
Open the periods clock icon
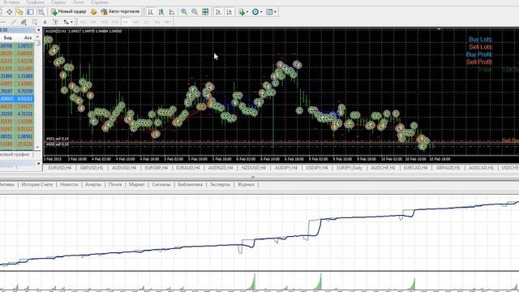tap(255, 12)
